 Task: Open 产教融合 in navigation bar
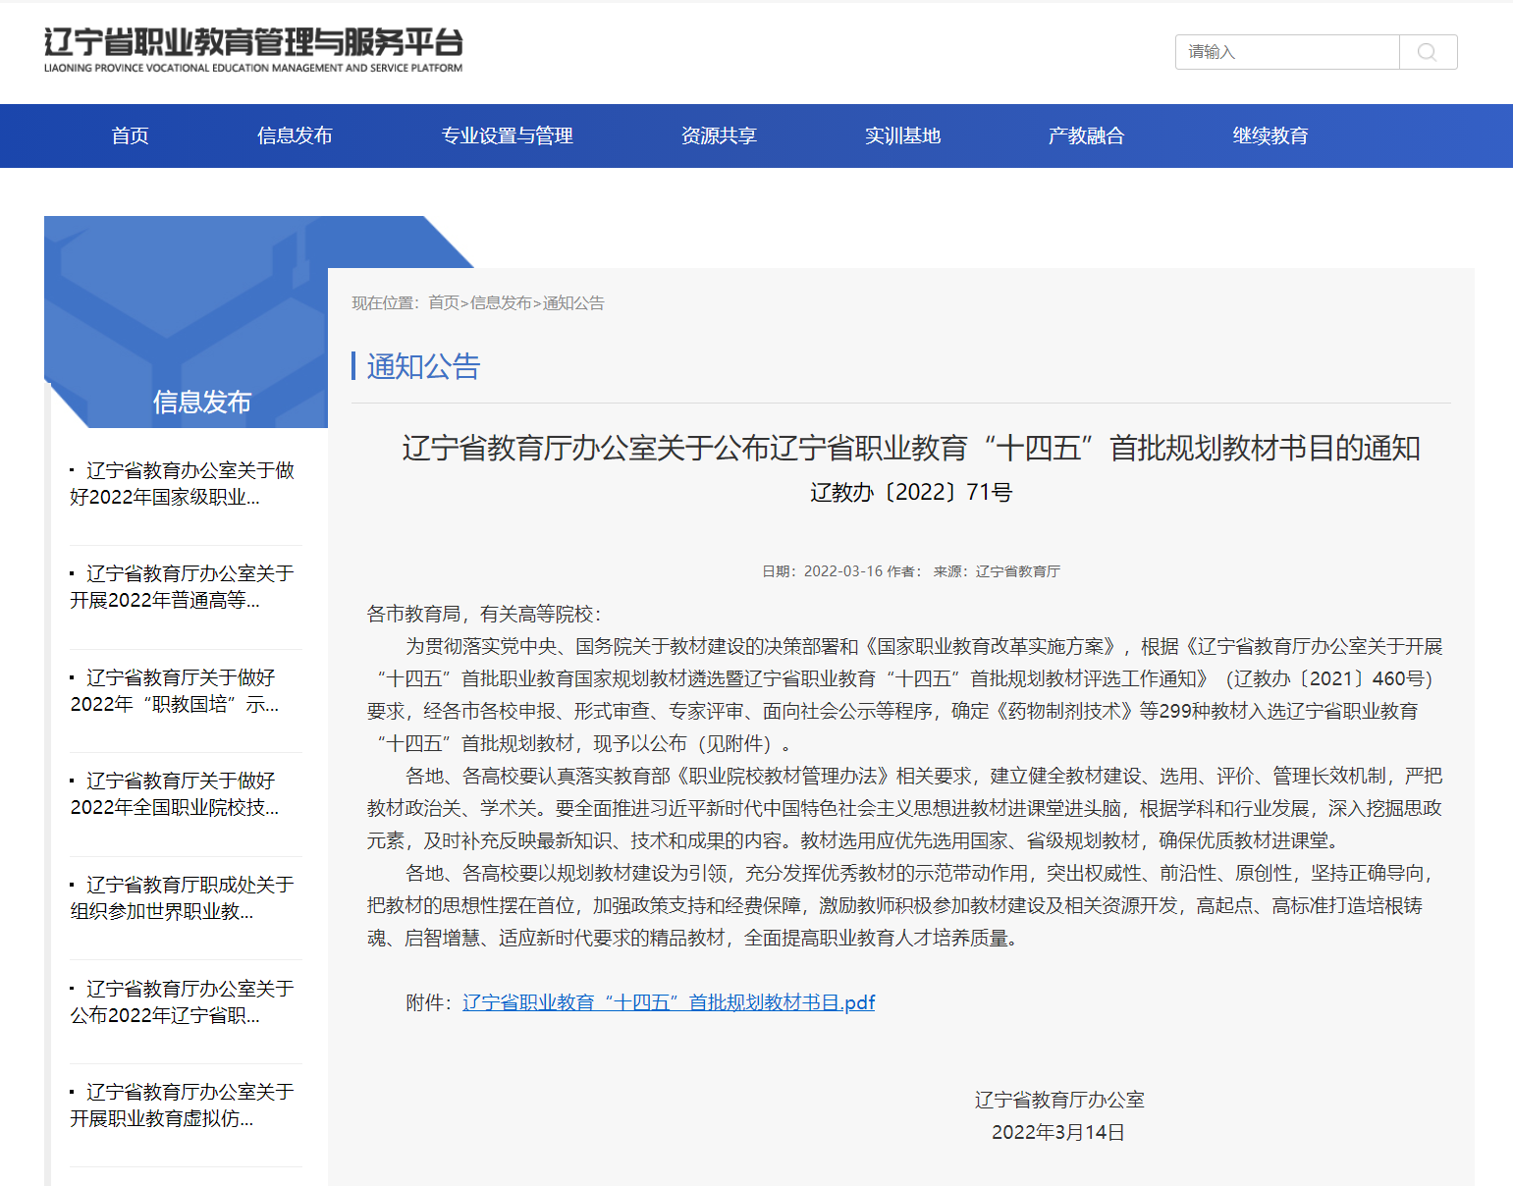click(x=1086, y=135)
